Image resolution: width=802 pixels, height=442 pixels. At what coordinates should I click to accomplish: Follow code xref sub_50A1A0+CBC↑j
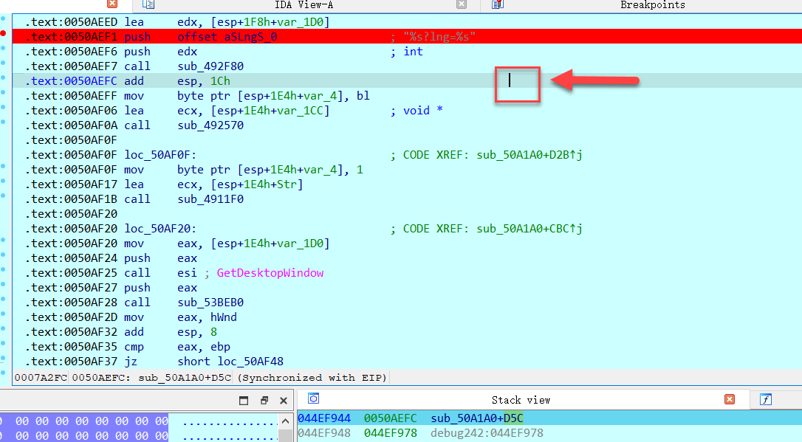pyautogui.click(x=529, y=229)
